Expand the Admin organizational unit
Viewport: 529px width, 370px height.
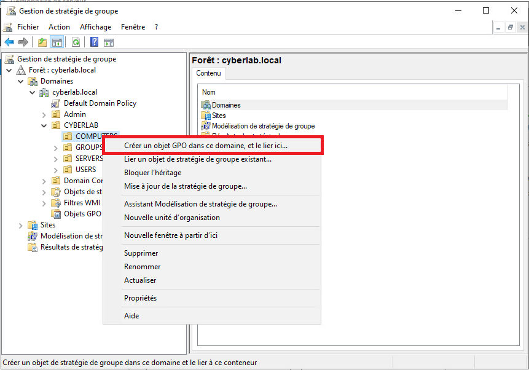pyautogui.click(x=44, y=114)
